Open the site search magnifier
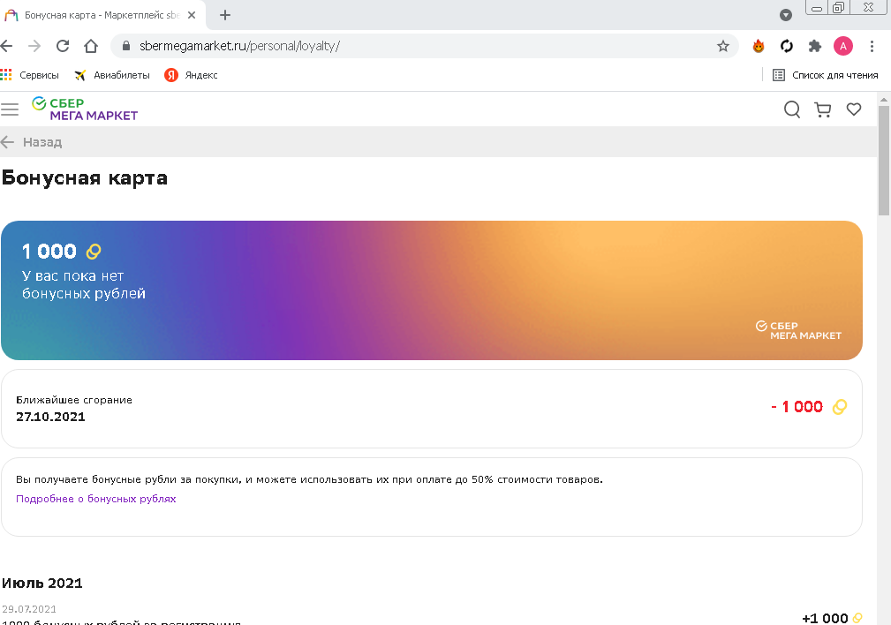The width and height of the screenshot is (891, 625). pyautogui.click(x=792, y=109)
